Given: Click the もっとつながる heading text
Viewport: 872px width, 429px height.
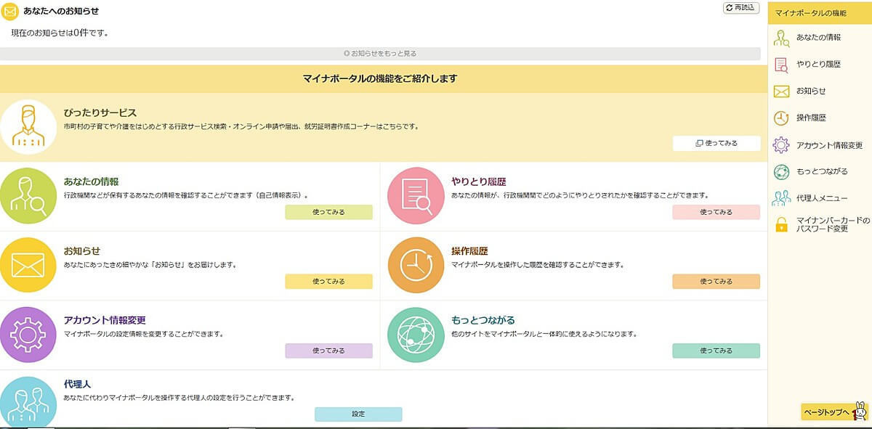Looking at the screenshot, I should (x=483, y=320).
